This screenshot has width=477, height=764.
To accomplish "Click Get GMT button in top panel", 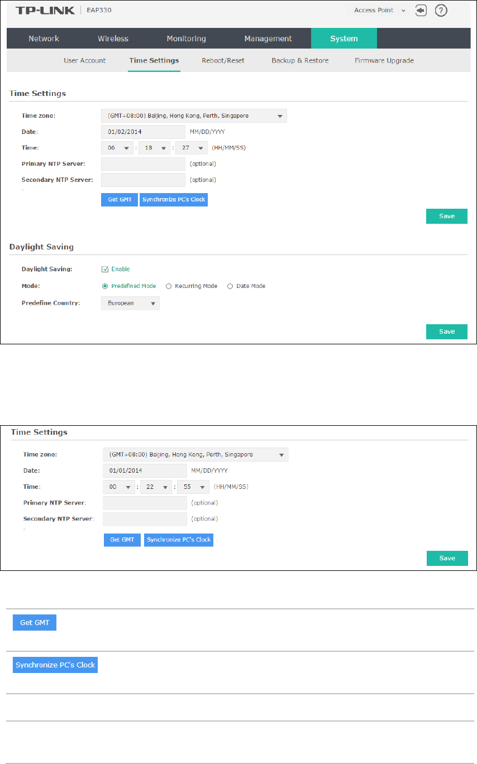I will [x=119, y=200].
